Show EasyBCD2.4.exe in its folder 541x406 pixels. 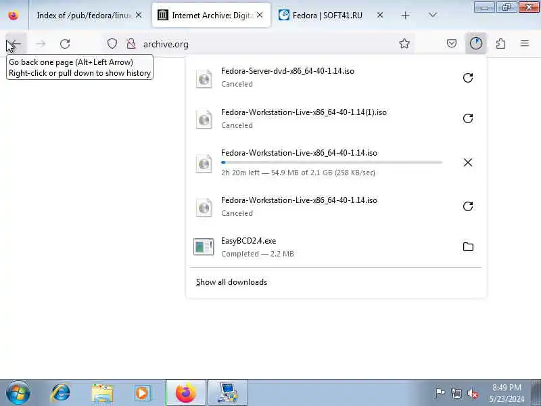point(468,247)
